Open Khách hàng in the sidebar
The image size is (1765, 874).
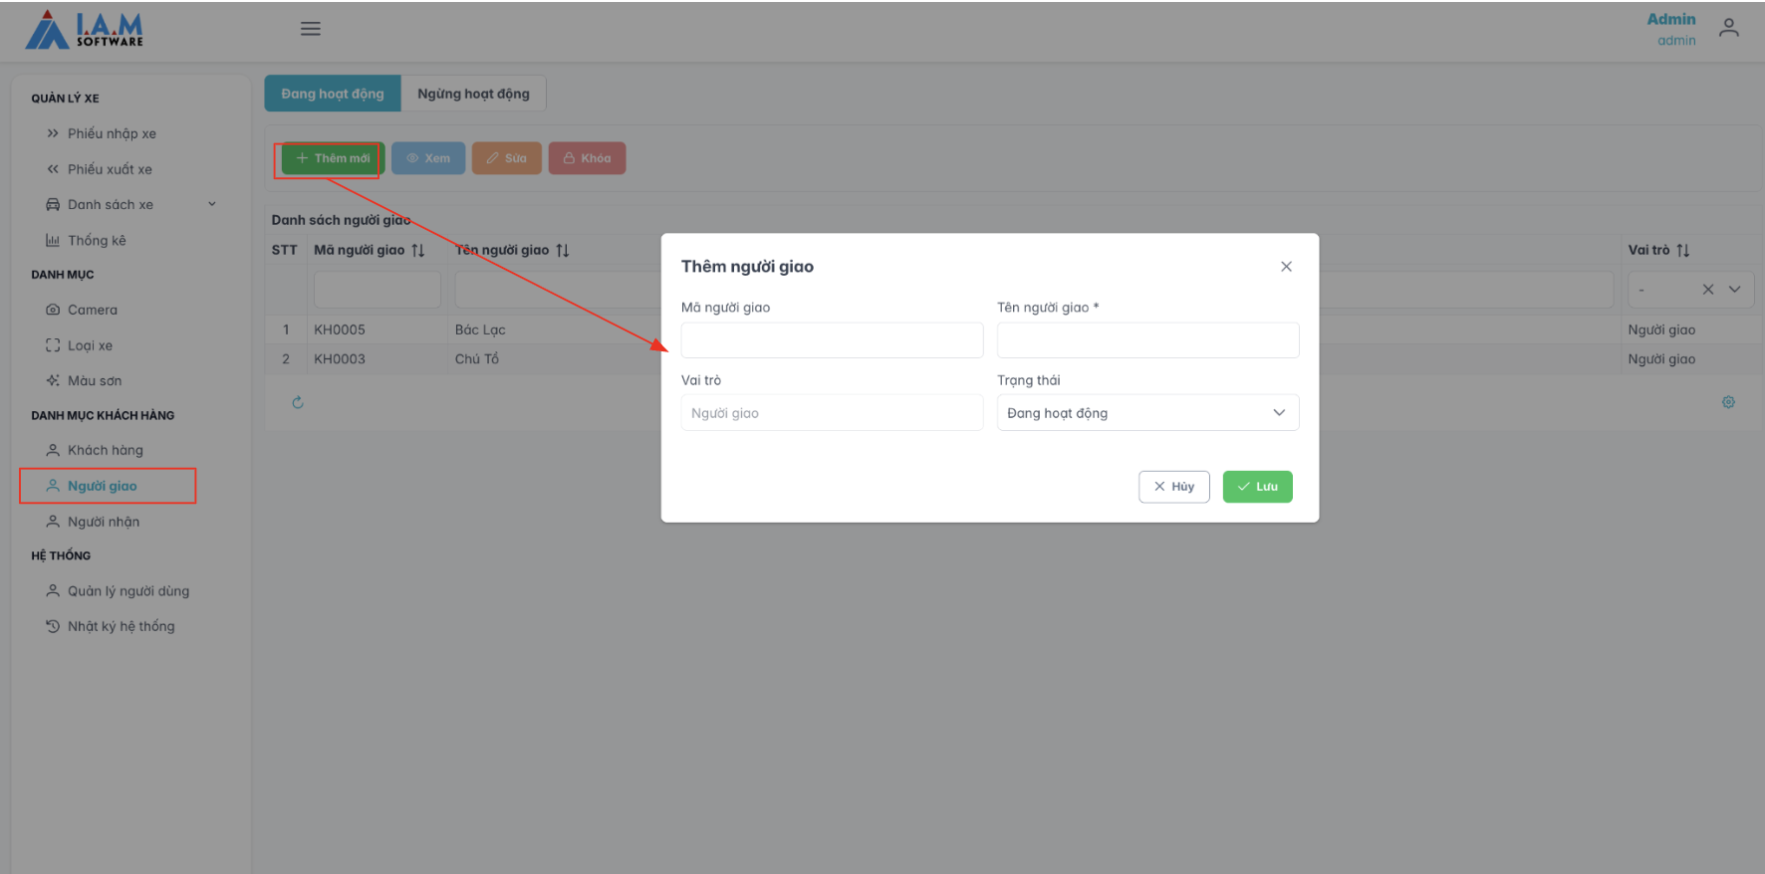tap(106, 451)
